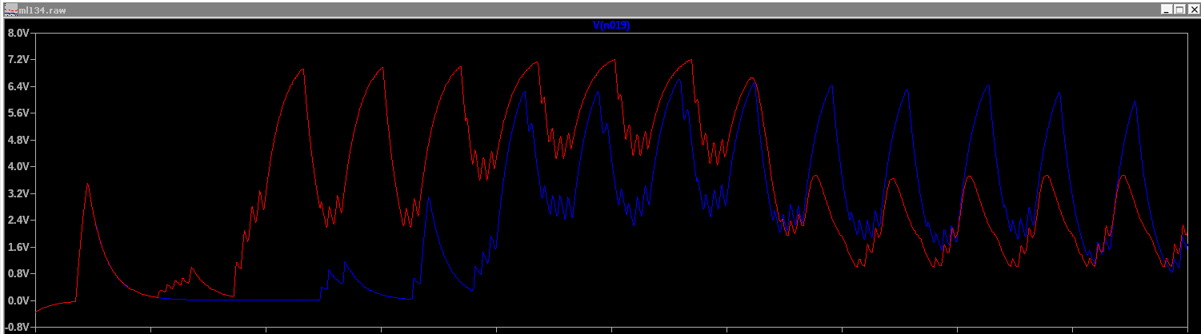Click the 4.0V vertical axis label
This screenshot has height=334, width=1201.
18,167
